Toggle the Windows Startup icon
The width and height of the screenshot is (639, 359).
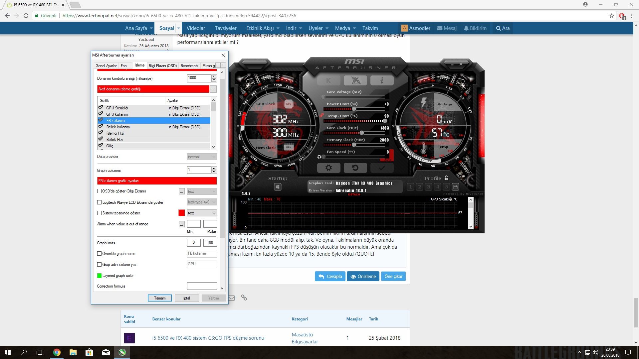pos(278,187)
